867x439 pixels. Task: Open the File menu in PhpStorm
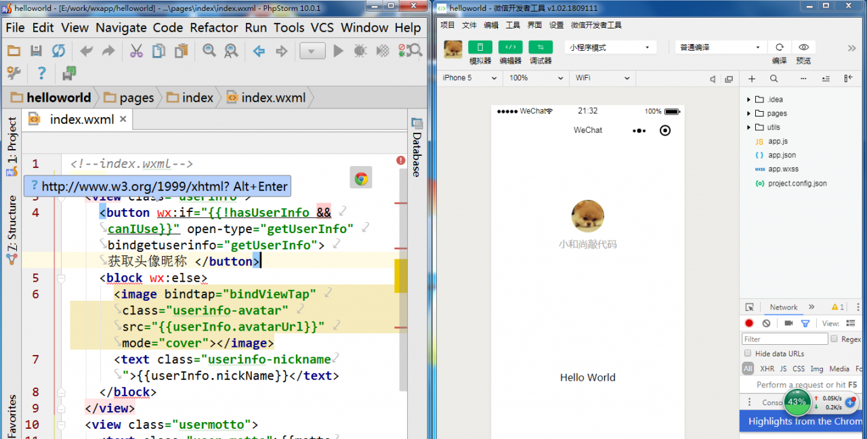(x=15, y=28)
